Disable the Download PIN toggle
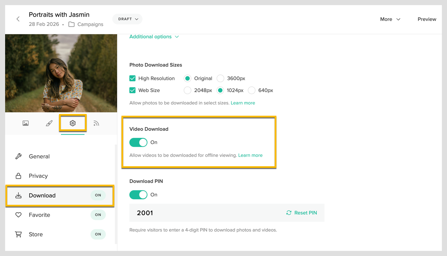The image size is (447, 256). pyautogui.click(x=138, y=195)
